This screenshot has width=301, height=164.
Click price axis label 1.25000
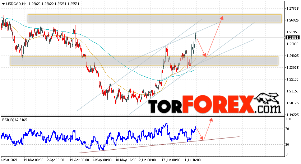(x=292, y=44)
